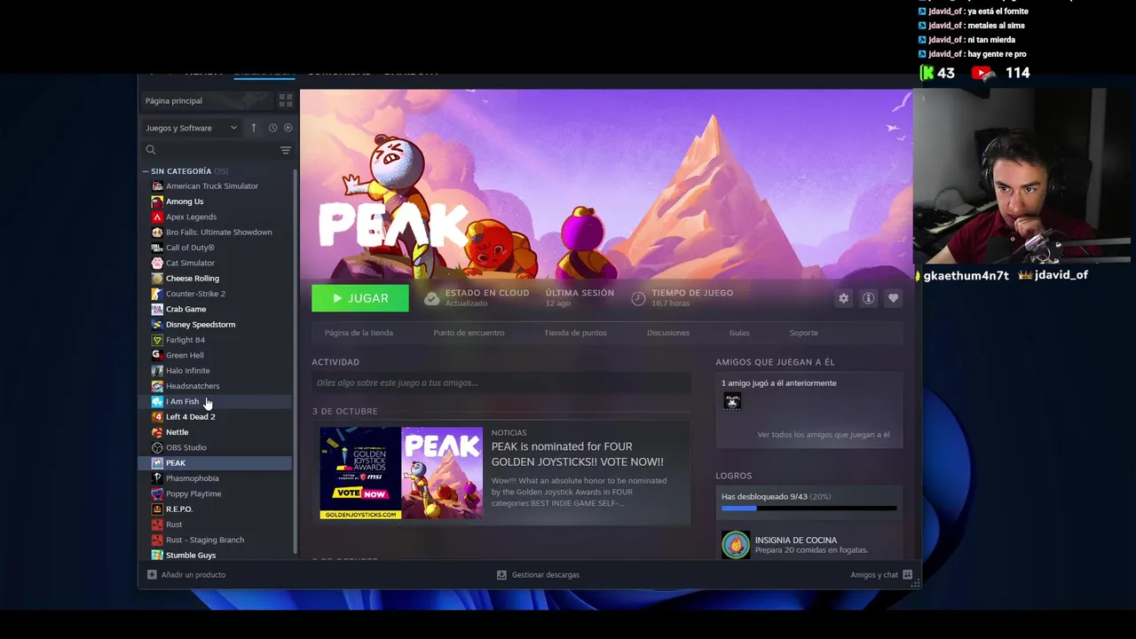Click the friends chat icon at bottom right
The height and width of the screenshot is (639, 1136).
907,575
